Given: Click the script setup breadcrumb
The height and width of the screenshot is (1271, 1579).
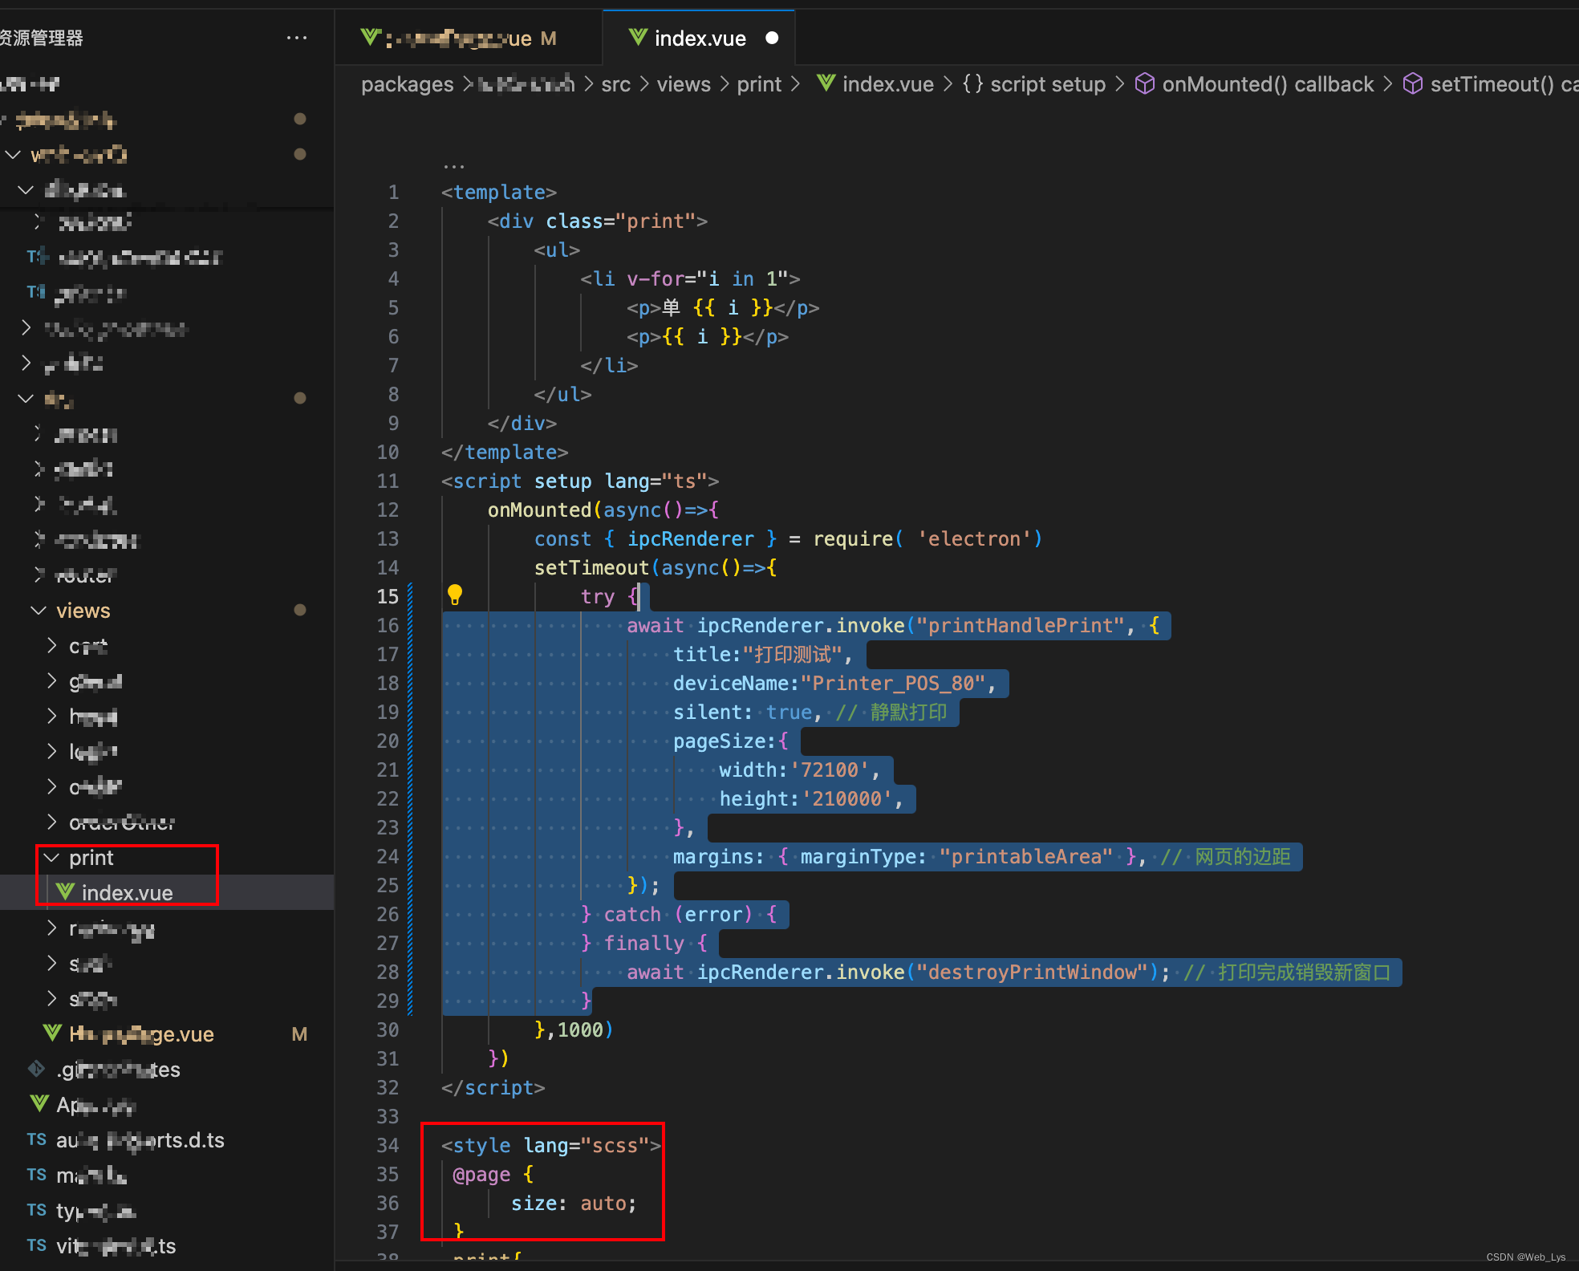Looking at the screenshot, I should (1048, 84).
